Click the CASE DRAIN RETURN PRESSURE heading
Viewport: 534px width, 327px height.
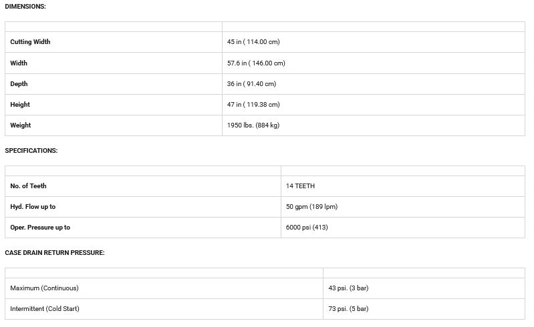(55, 253)
